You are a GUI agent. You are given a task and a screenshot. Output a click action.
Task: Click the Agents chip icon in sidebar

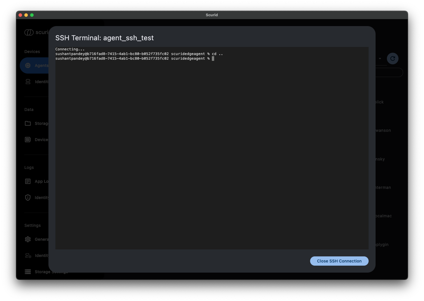point(28,65)
